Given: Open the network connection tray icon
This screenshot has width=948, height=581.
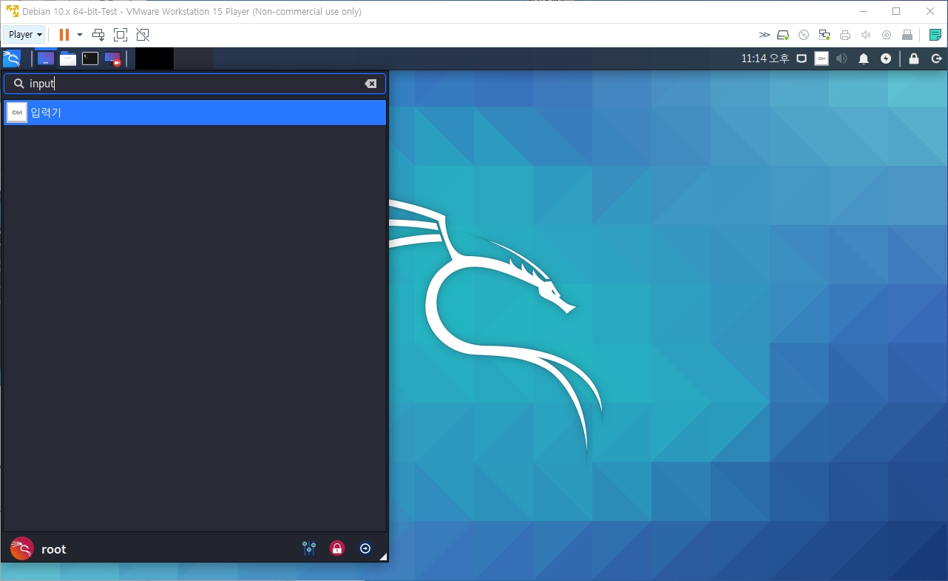Looking at the screenshot, I should (802, 58).
